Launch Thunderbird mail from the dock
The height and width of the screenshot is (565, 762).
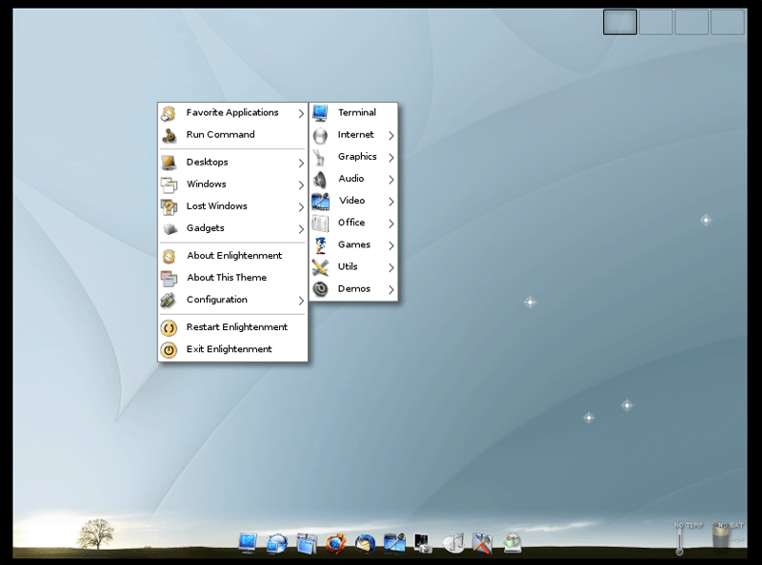click(365, 543)
